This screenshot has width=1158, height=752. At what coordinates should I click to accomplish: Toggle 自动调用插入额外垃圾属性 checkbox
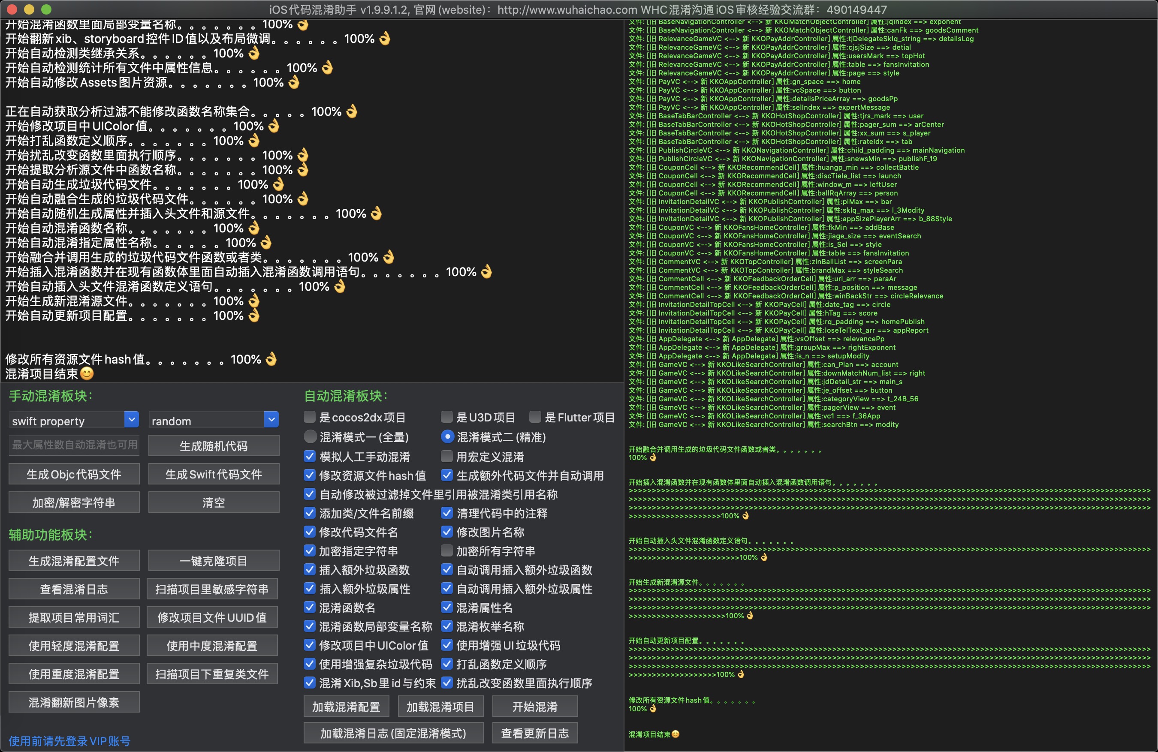coord(446,589)
